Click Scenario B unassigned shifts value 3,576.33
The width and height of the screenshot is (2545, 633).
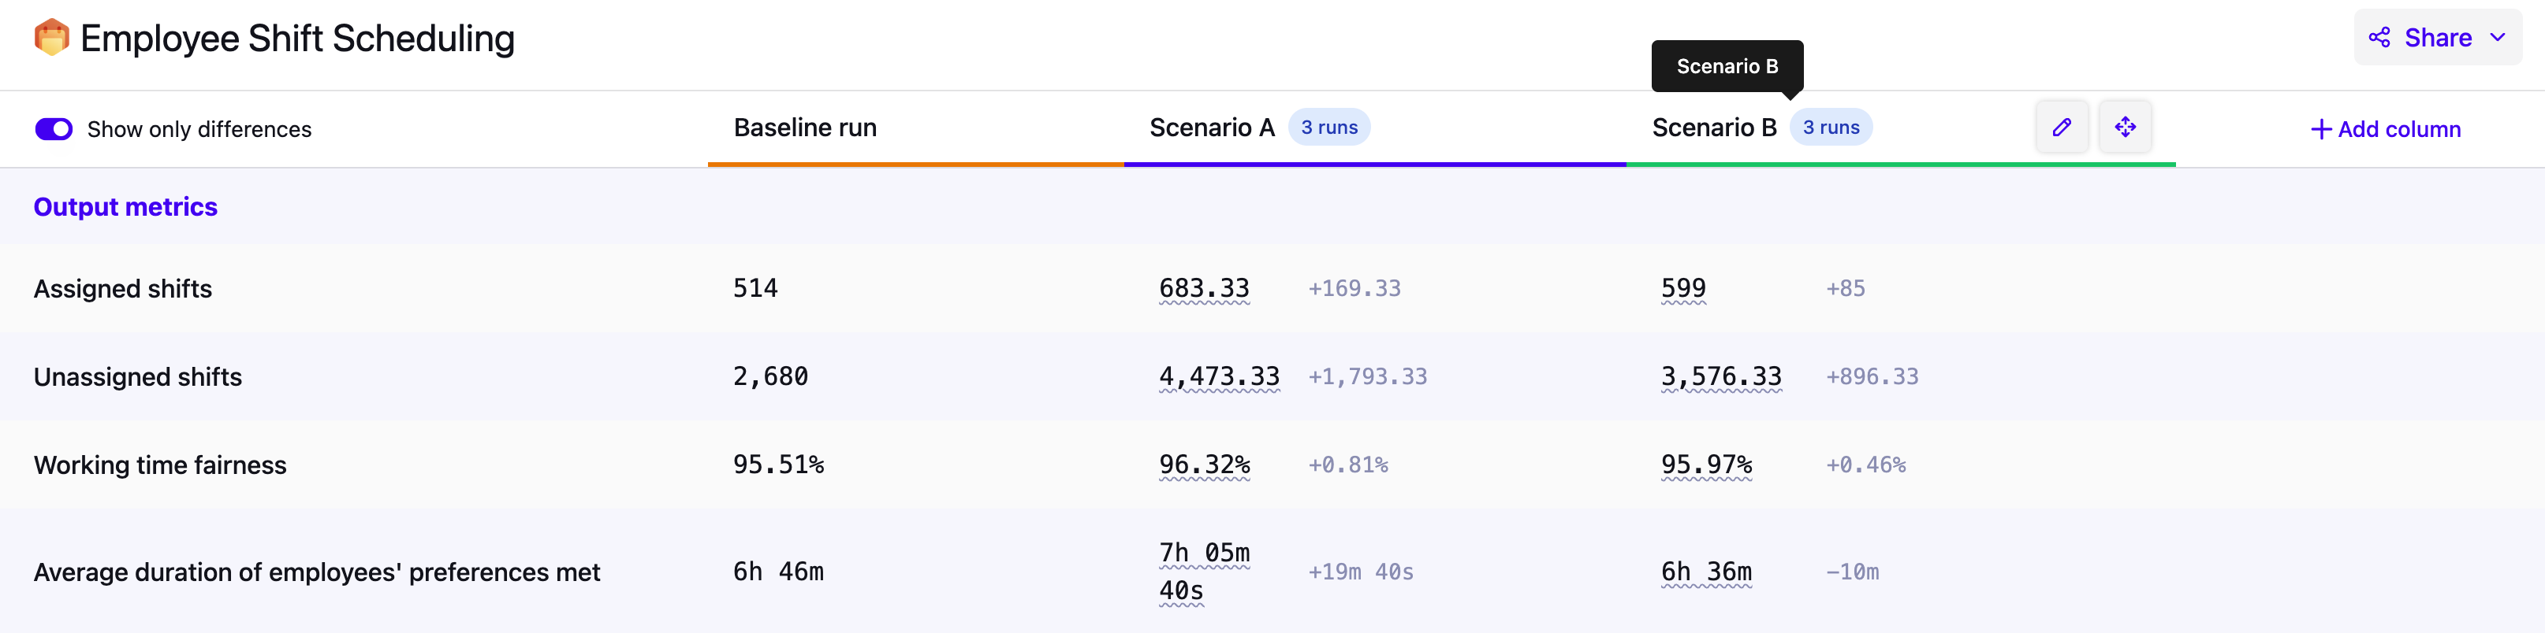pos(1721,376)
